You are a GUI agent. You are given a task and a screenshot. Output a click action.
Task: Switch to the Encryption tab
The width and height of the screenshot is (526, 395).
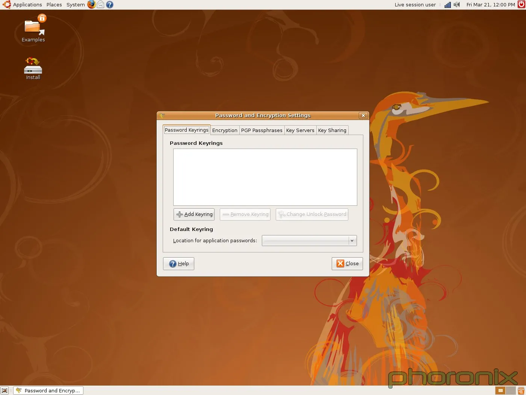click(x=225, y=130)
